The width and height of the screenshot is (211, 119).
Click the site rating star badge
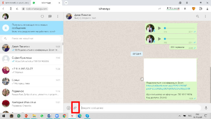pyautogui.click(x=173, y=8)
